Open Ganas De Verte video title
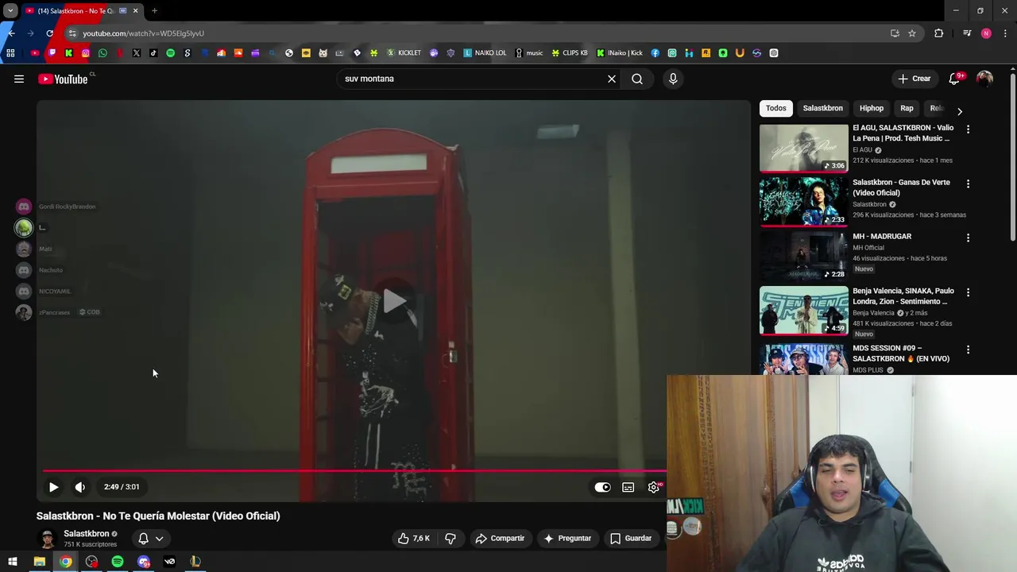 [901, 187]
